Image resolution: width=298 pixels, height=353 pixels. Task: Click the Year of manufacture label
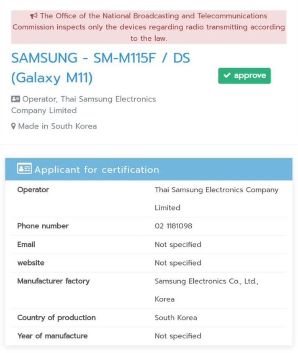pos(52,336)
